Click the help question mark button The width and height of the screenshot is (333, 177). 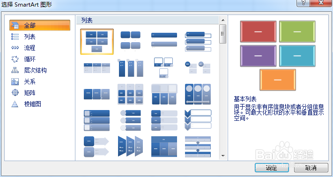303,3
